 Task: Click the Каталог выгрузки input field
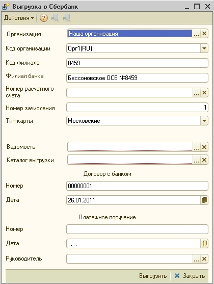tap(130, 160)
